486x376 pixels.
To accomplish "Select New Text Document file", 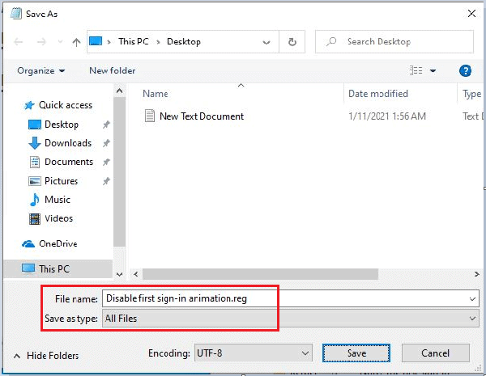I will point(201,116).
